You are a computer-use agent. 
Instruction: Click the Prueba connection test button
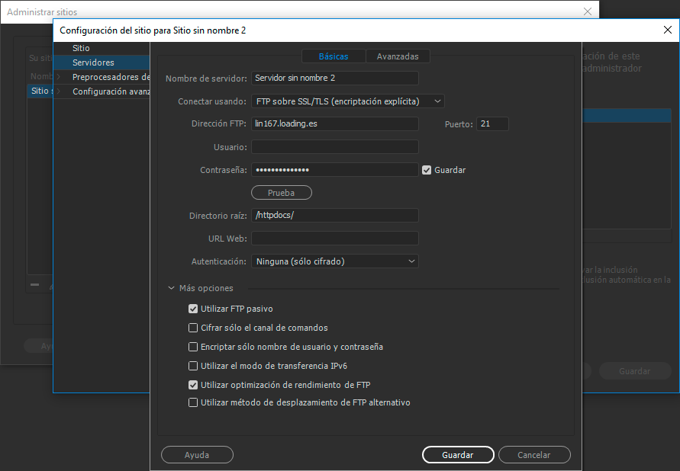pos(282,193)
